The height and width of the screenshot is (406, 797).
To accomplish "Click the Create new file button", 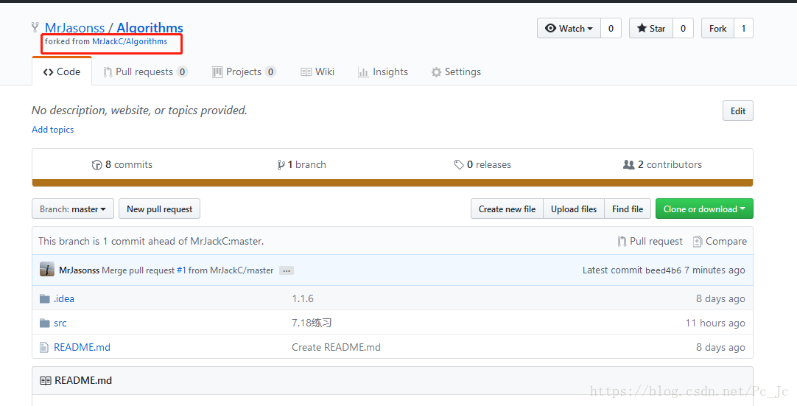I will (508, 209).
